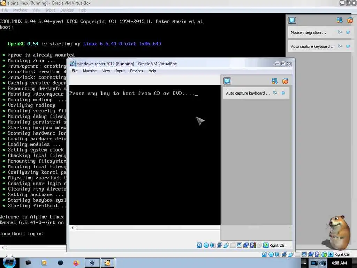This screenshot has width=357, height=268.
Task: Open hard disk indicator in windows server status bar
Action: click(199, 245)
